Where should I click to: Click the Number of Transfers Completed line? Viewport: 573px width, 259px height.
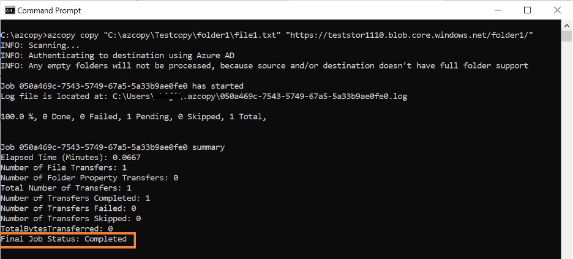[75, 198]
